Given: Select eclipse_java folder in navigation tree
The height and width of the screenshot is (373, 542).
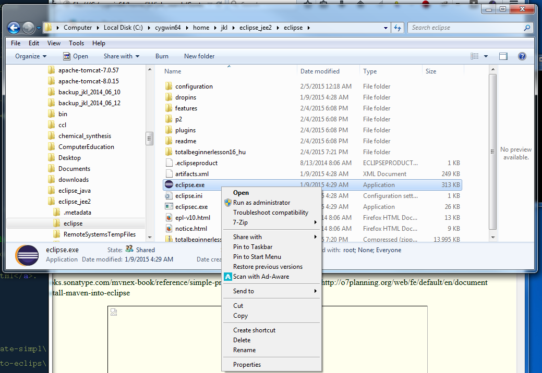Looking at the screenshot, I should click(x=74, y=191).
